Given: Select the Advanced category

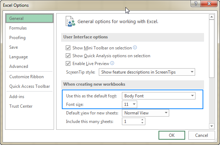Looking at the screenshot, I should (x=29, y=66).
